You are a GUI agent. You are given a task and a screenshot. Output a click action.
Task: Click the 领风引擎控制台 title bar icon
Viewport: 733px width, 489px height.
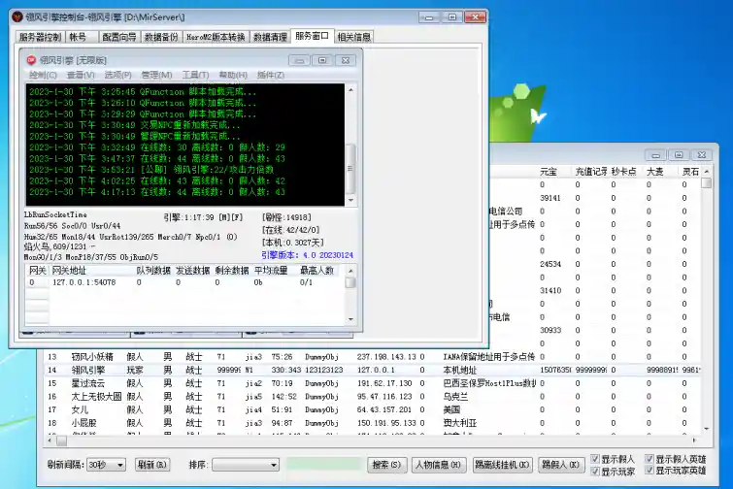pos(17,17)
